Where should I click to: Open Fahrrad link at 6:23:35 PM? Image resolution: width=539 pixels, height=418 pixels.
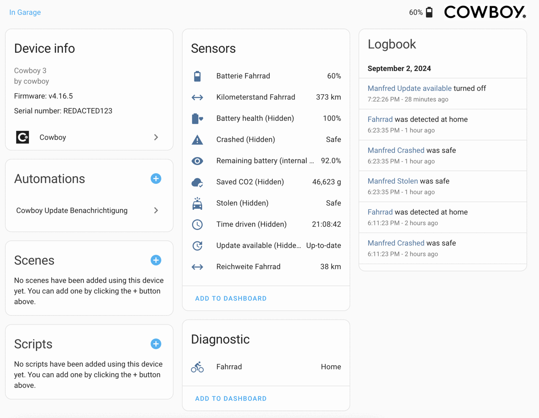(x=380, y=119)
